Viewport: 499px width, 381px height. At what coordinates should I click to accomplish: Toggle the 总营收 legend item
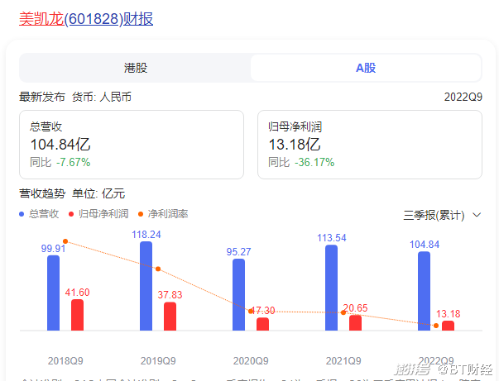39,214
